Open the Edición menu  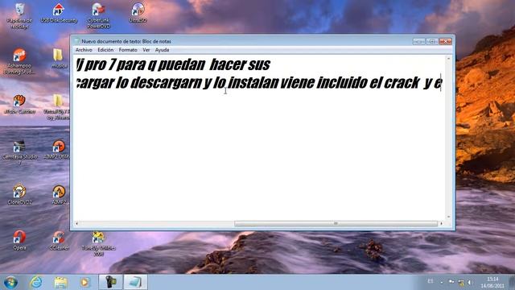pos(105,50)
